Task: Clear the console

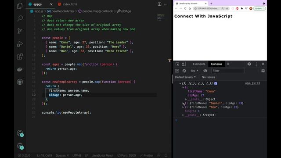Action: pyautogui.click(x=184, y=71)
